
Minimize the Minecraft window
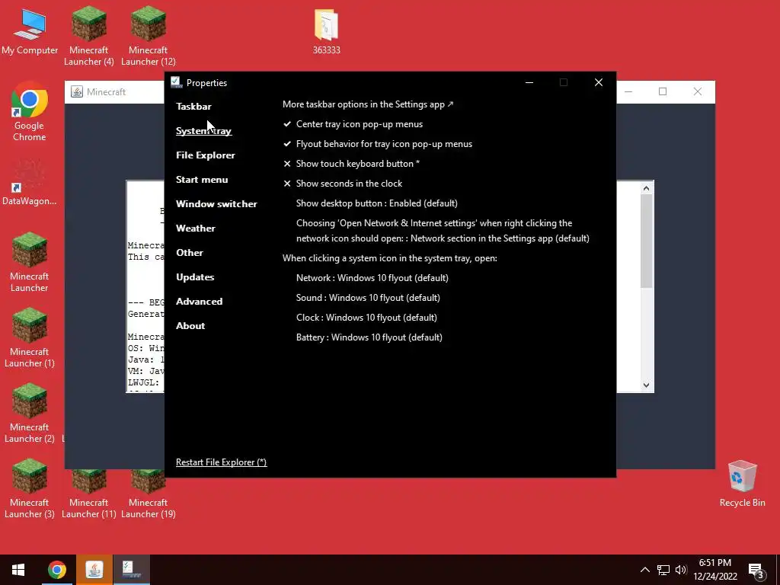click(628, 91)
